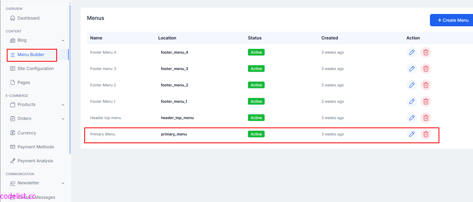Select the header_top_menu location text
Viewport: 473px width, 202px height.
click(x=177, y=118)
